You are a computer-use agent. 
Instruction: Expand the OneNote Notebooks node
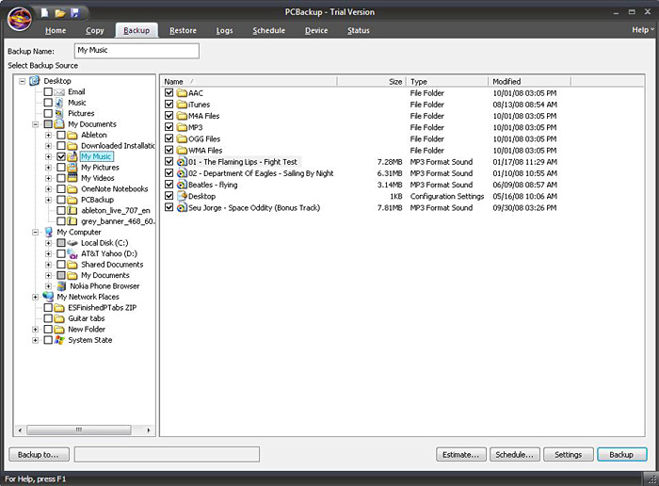click(x=48, y=188)
